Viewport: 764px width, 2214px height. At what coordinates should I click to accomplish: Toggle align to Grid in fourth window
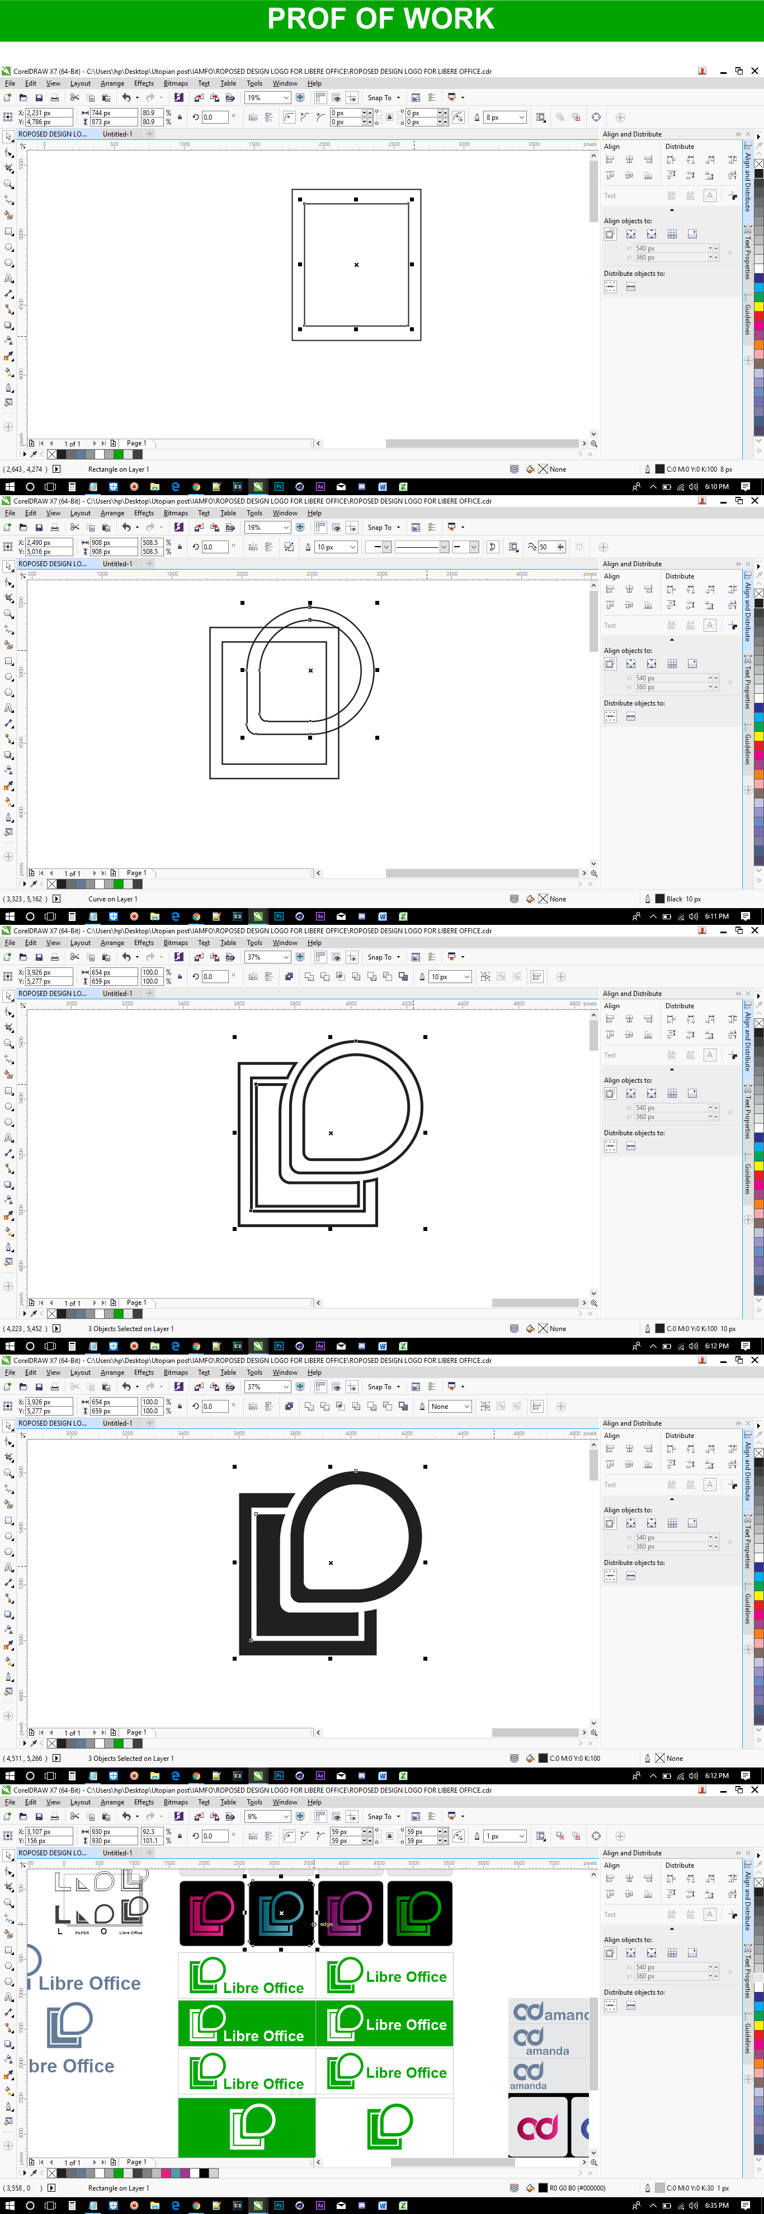point(672,1523)
